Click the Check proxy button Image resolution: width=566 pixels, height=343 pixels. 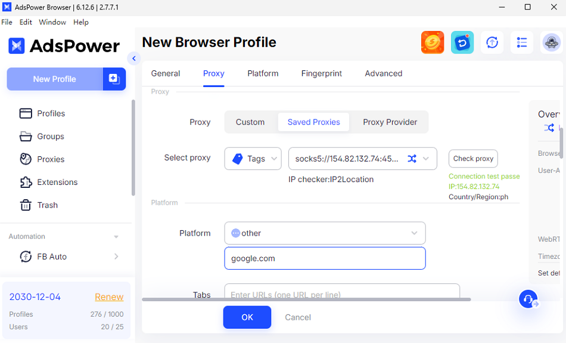473,159
